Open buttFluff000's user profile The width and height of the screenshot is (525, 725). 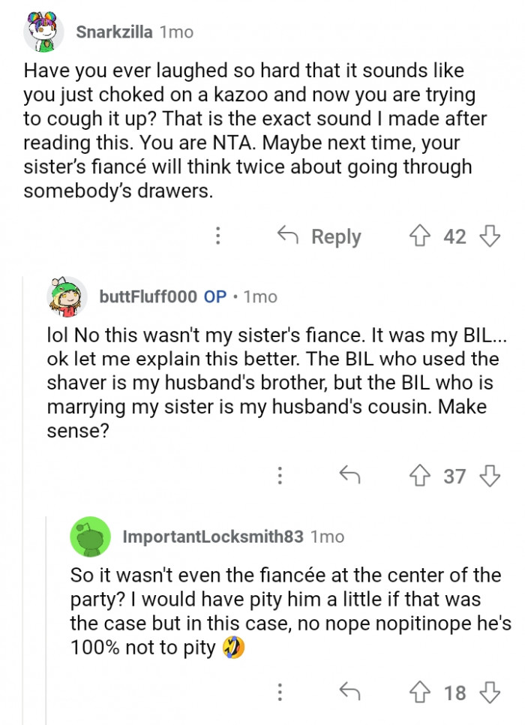[148, 296]
